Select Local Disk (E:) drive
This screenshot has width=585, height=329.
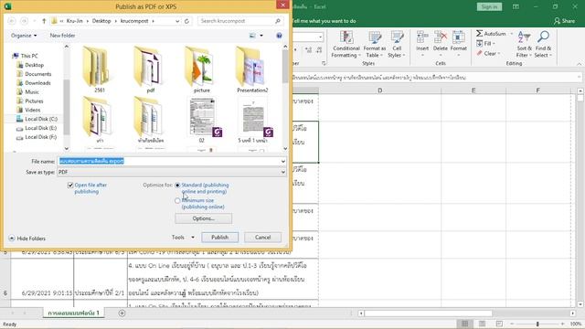coord(40,128)
